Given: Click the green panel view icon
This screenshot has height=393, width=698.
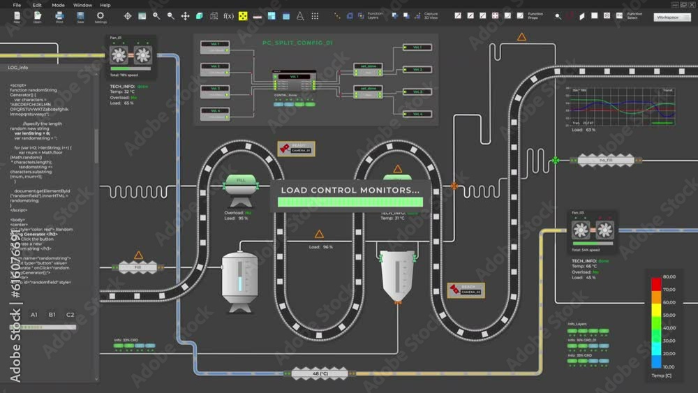Looking at the screenshot, I should click(142, 17).
